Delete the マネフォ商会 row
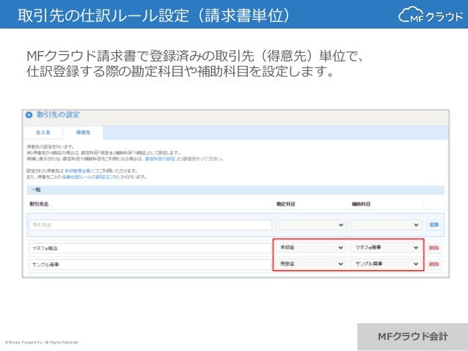The image size is (468, 351). coord(434,248)
